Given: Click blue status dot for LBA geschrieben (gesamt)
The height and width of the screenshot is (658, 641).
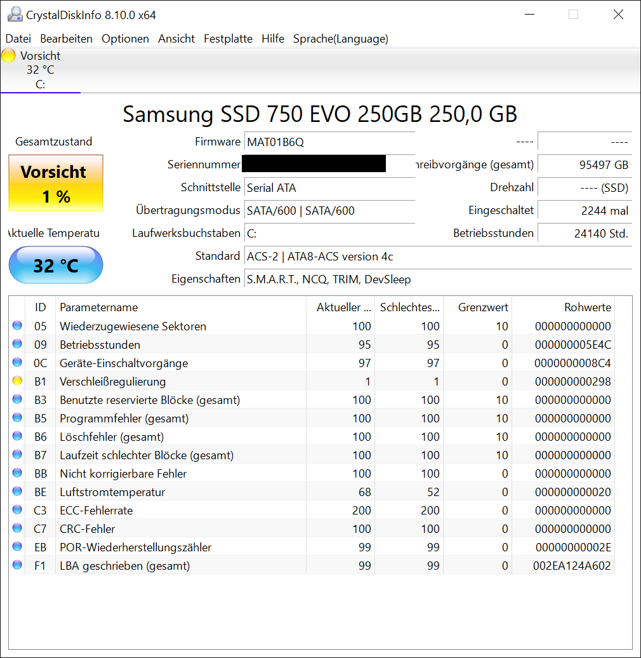Looking at the screenshot, I should [x=17, y=565].
